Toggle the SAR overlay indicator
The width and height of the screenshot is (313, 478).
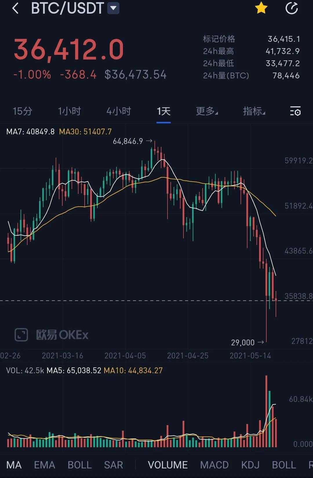[113, 465]
